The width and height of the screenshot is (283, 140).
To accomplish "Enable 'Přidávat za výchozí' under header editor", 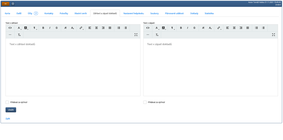I will coord(7,102).
